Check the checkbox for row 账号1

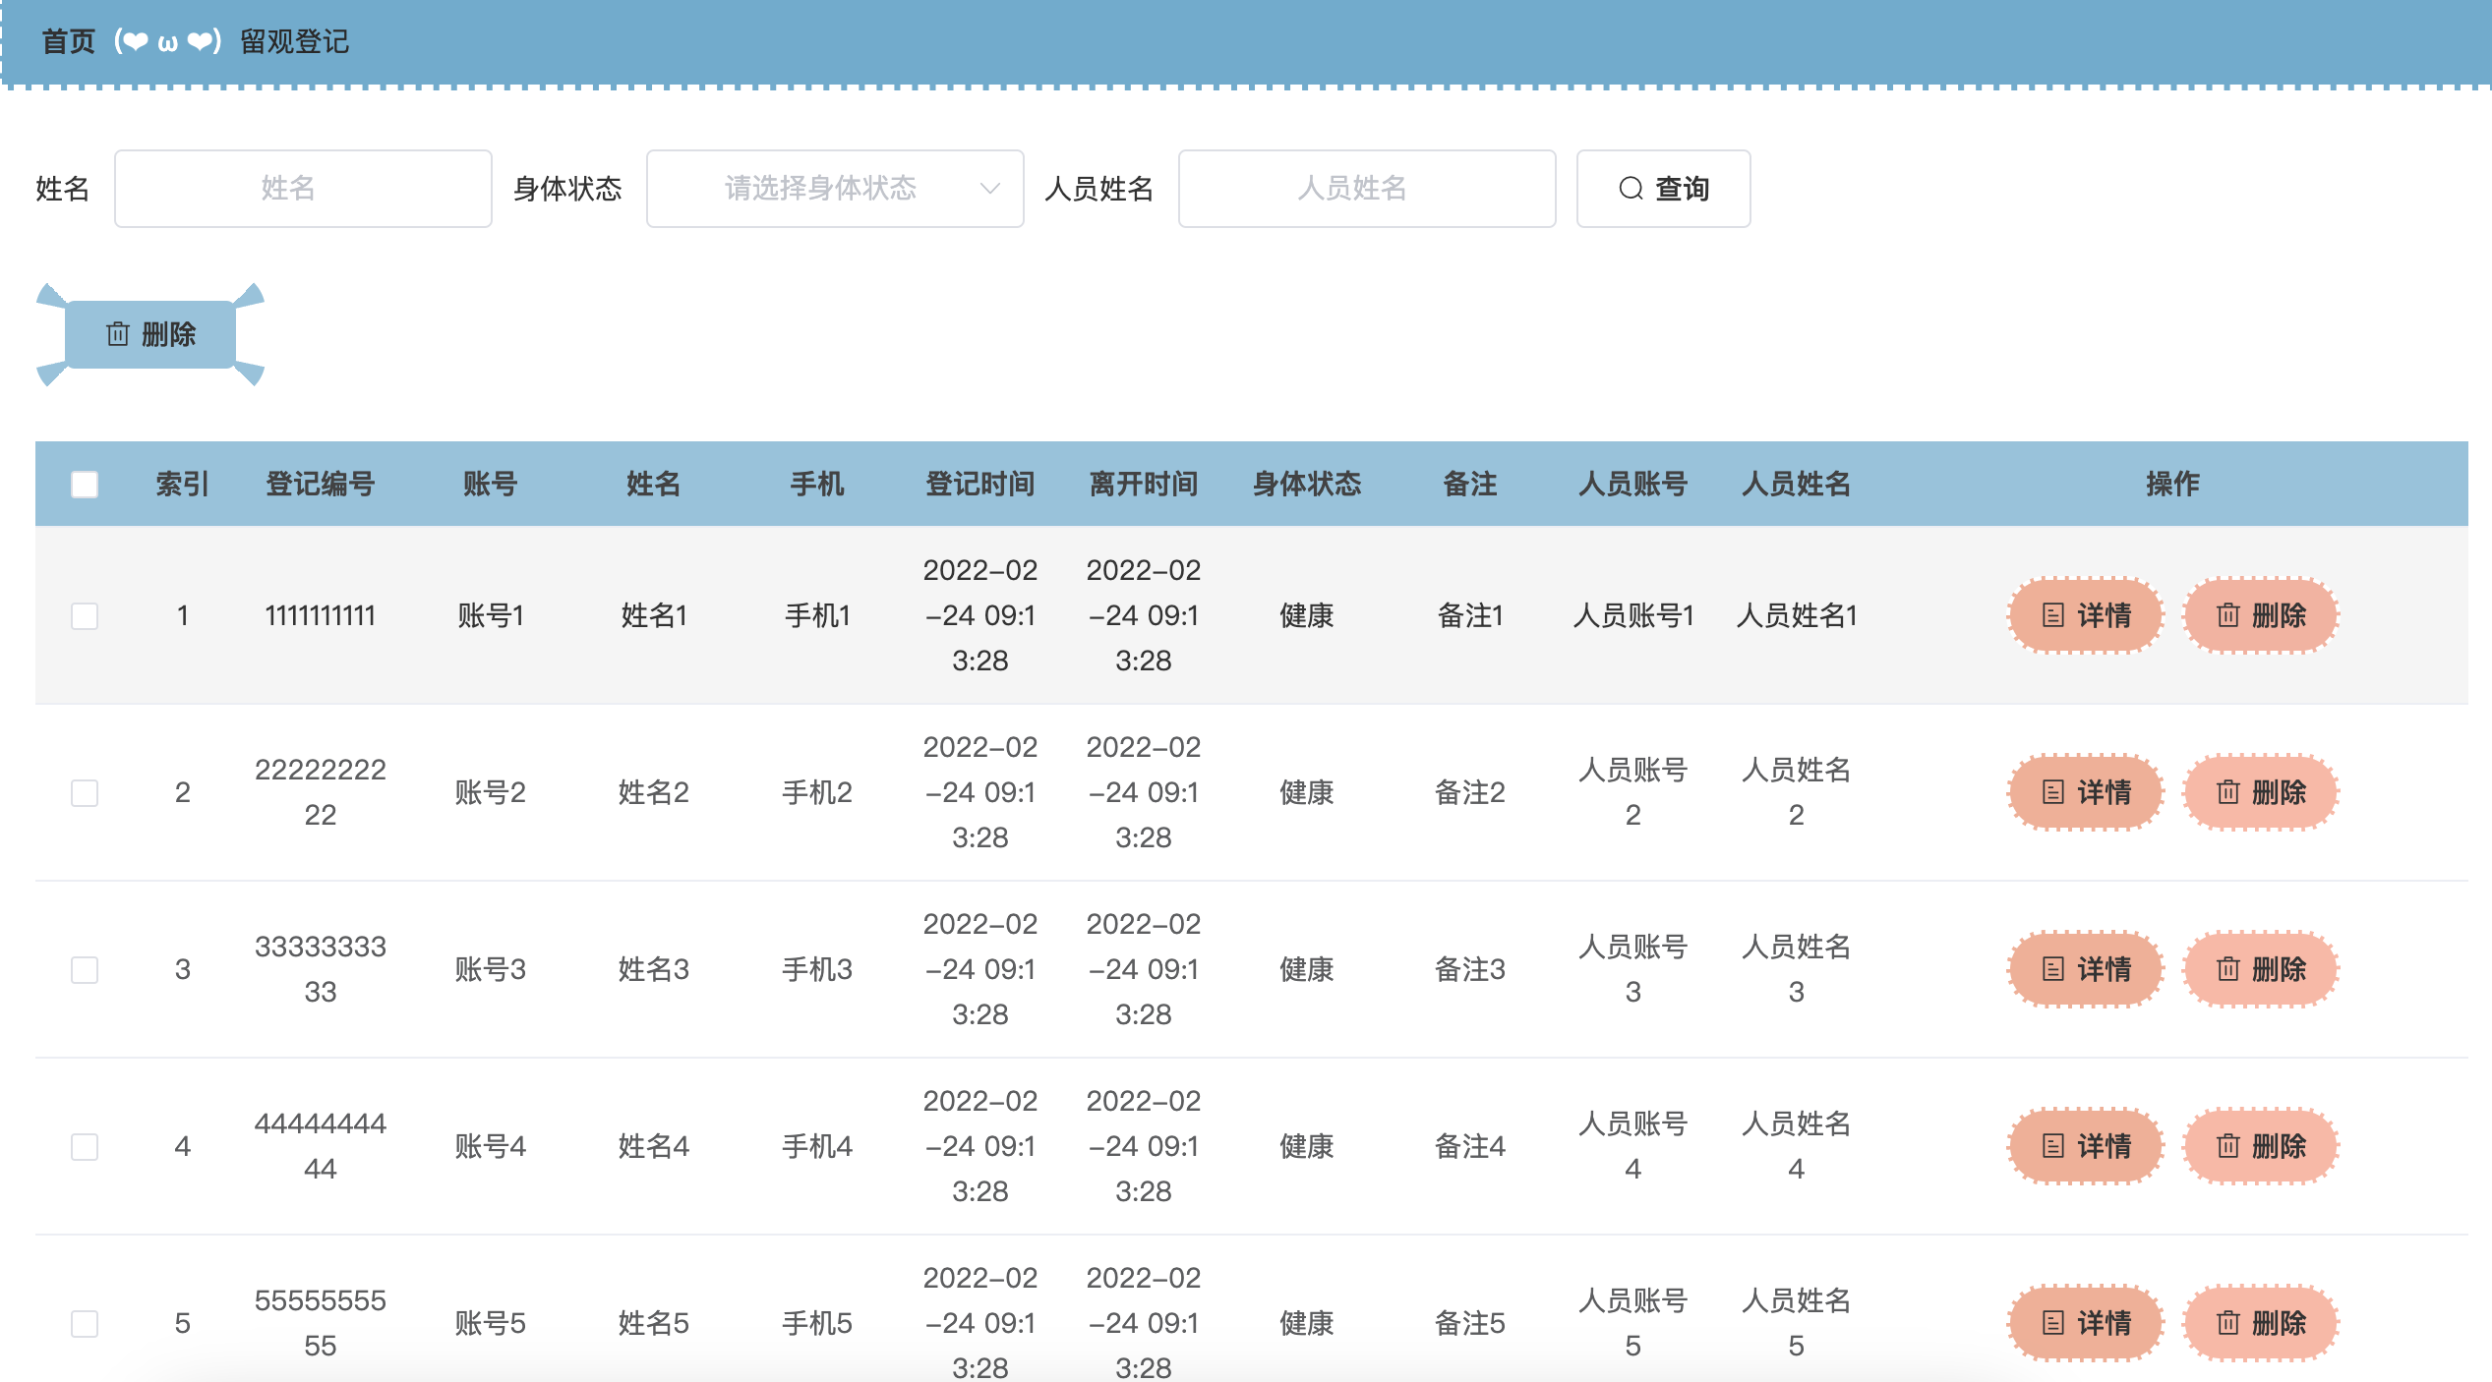point(85,615)
